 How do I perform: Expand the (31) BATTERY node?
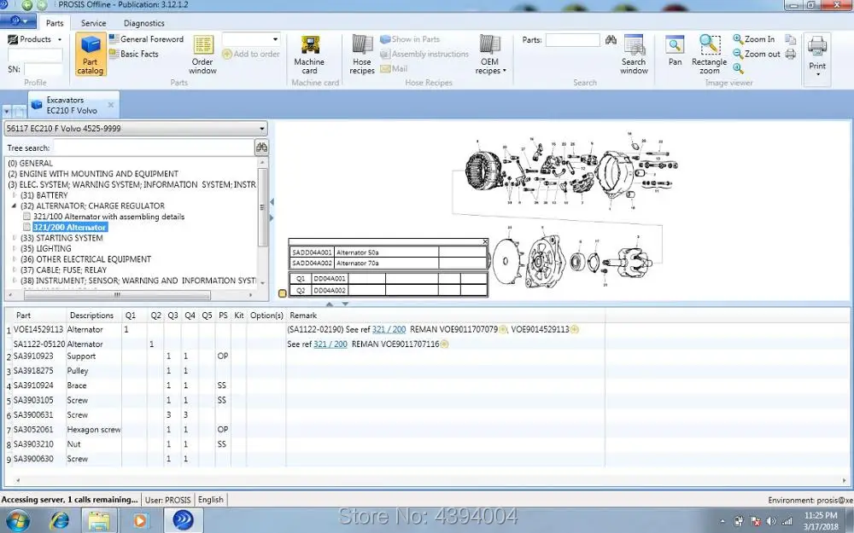(x=15, y=195)
